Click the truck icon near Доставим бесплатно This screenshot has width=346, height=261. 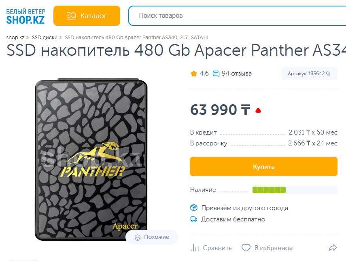(x=194, y=219)
